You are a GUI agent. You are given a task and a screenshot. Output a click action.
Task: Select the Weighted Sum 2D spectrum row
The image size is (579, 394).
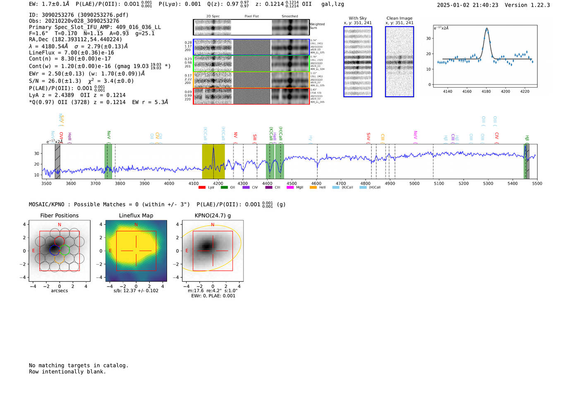251,27
